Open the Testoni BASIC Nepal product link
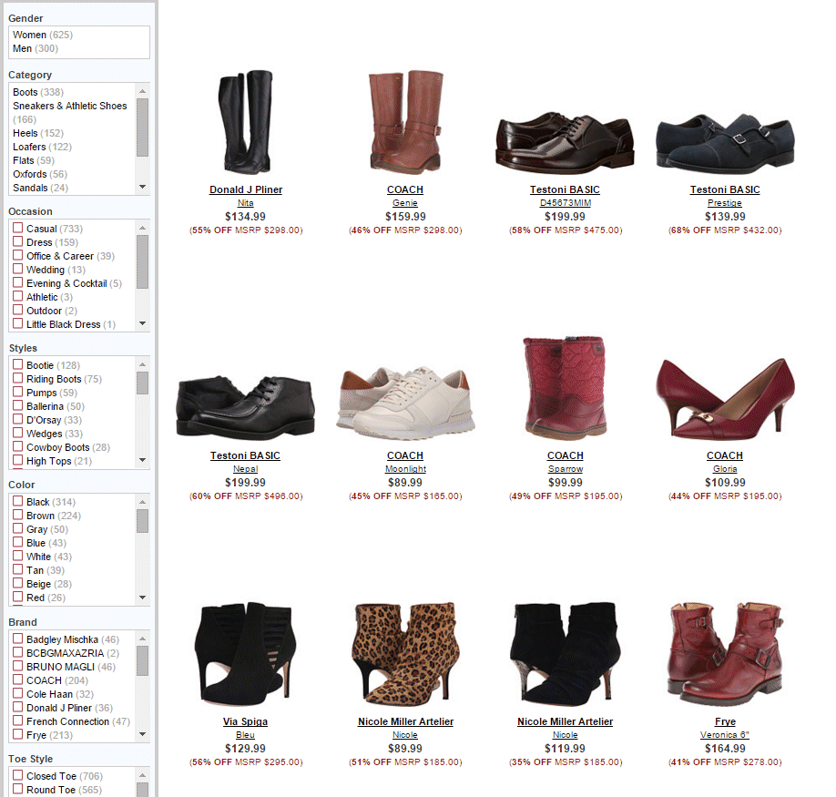 point(245,469)
